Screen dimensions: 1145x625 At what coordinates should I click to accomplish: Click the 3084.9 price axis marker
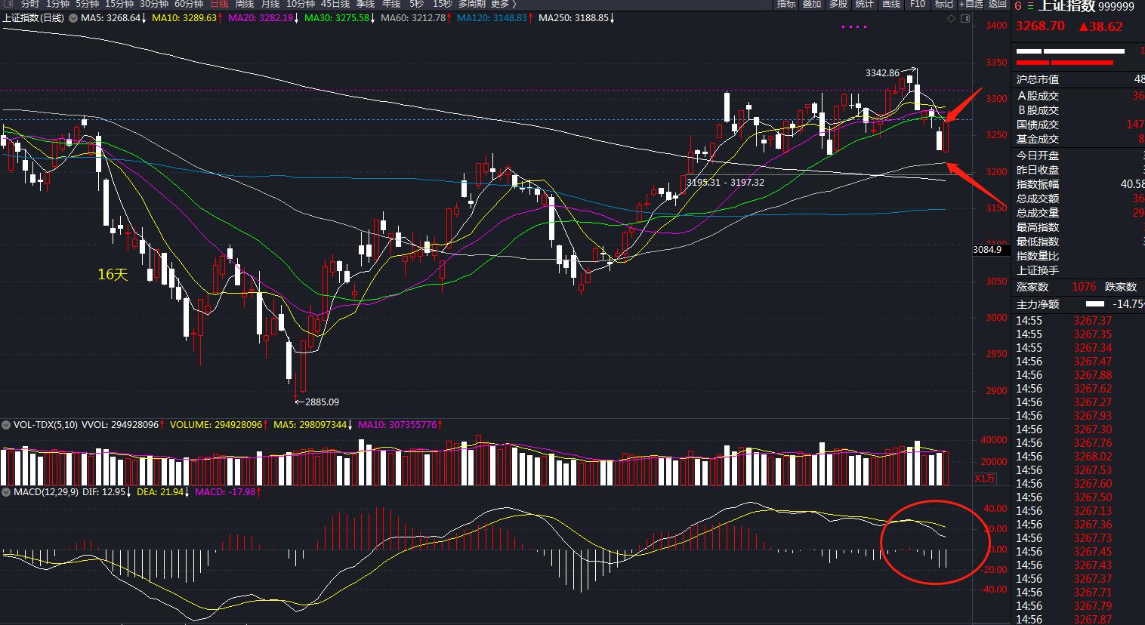987,250
